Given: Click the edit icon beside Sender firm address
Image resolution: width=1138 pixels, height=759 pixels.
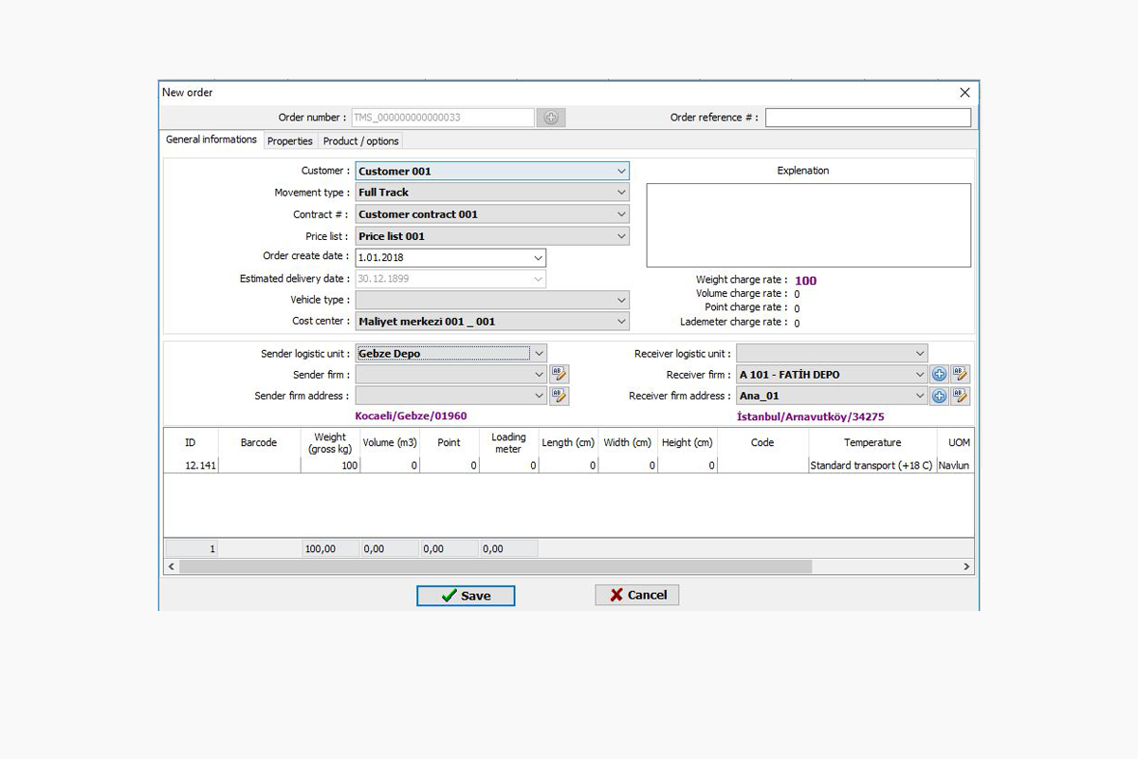Looking at the screenshot, I should click(559, 397).
